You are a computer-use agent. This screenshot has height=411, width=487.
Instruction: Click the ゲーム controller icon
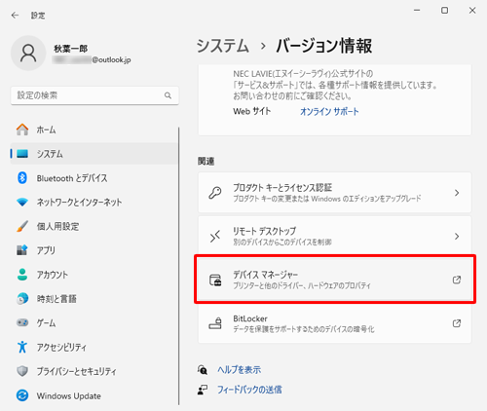click(22, 322)
